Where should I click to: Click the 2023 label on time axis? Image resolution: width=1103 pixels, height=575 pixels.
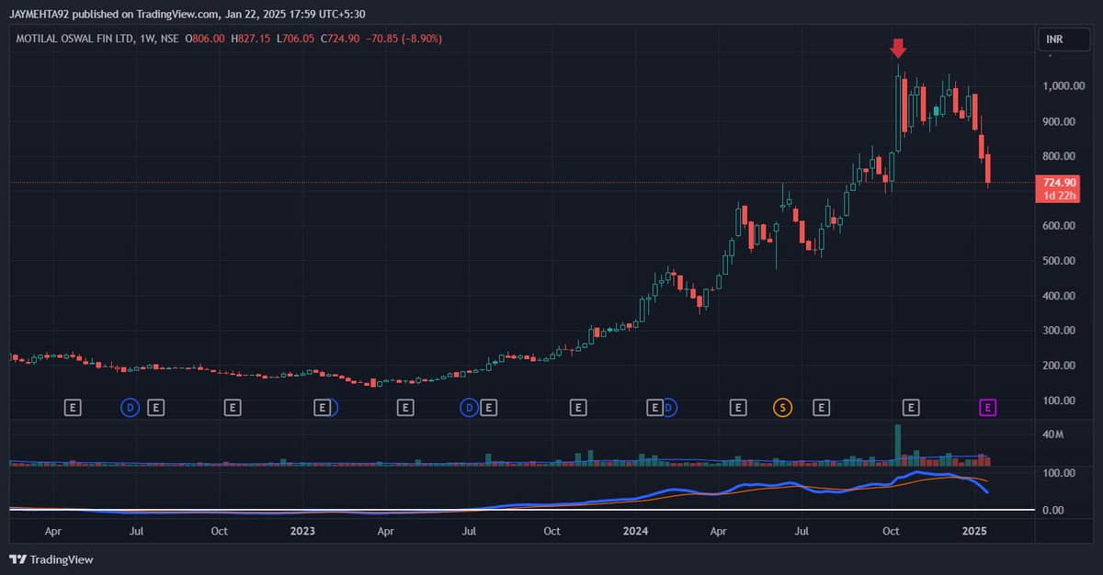pos(302,531)
